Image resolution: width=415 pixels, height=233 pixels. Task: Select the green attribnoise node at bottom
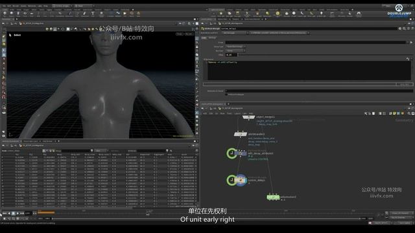click(x=273, y=197)
